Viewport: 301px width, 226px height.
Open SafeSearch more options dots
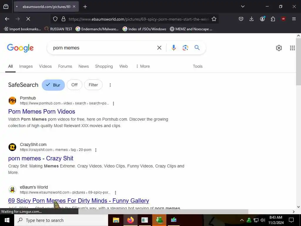[110, 85]
